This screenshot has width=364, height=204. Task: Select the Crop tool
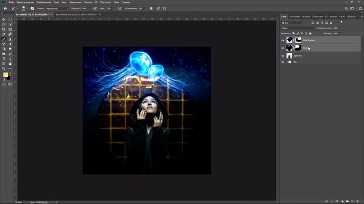(x=4, y=29)
